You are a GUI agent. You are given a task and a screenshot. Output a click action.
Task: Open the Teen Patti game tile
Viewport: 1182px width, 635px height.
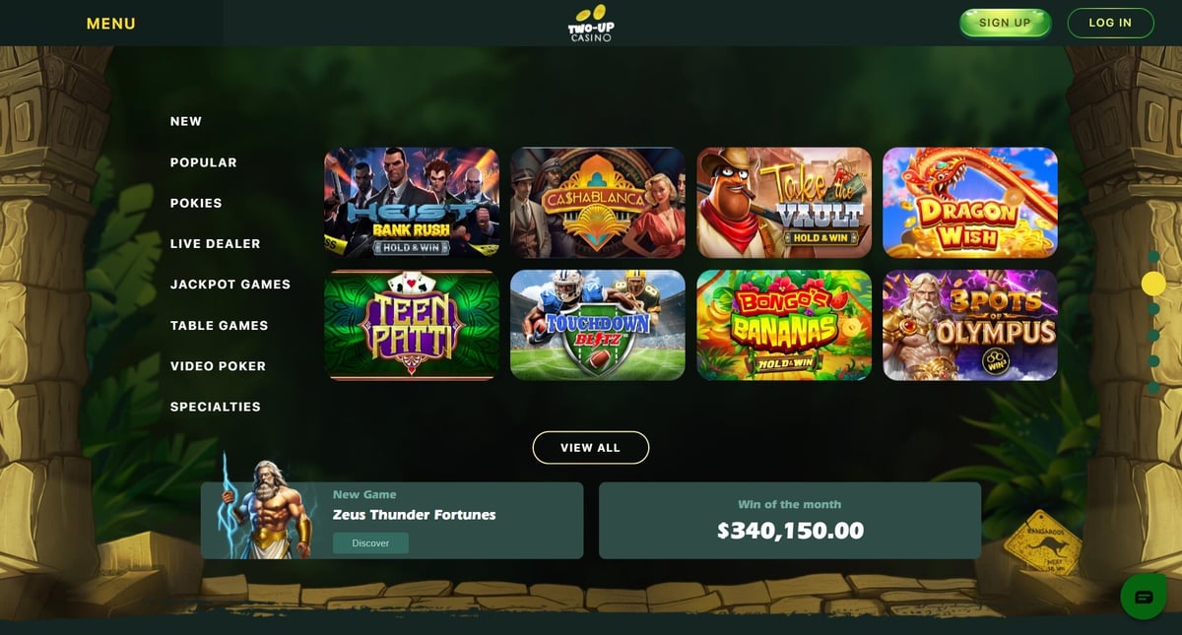[412, 325]
